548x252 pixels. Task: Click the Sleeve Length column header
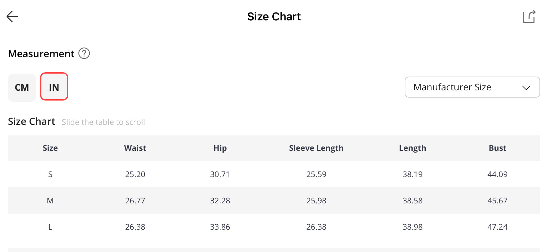tap(316, 148)
